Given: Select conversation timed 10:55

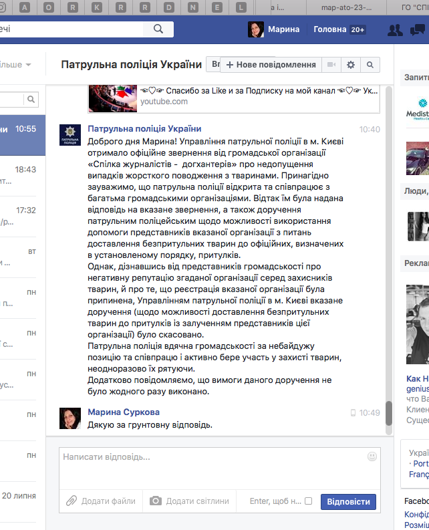Looking at the screenshot, I should (x=23, y=135).
